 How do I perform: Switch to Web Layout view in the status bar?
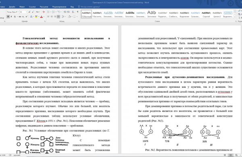pyautogui.click(x=236, y=155)
